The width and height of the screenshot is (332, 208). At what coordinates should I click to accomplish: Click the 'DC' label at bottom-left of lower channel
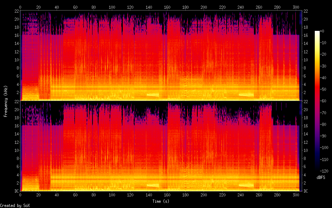(16, 191)
